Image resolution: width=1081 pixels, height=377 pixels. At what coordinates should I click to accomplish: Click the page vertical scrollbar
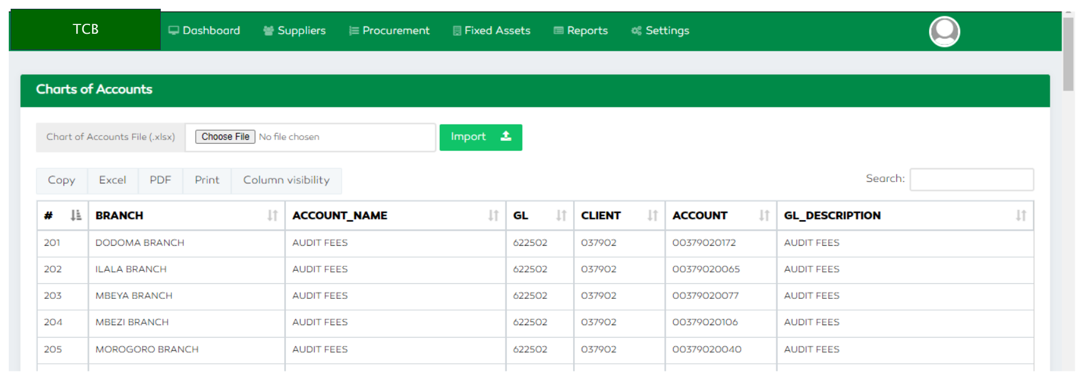click(x=1068, y=53)
